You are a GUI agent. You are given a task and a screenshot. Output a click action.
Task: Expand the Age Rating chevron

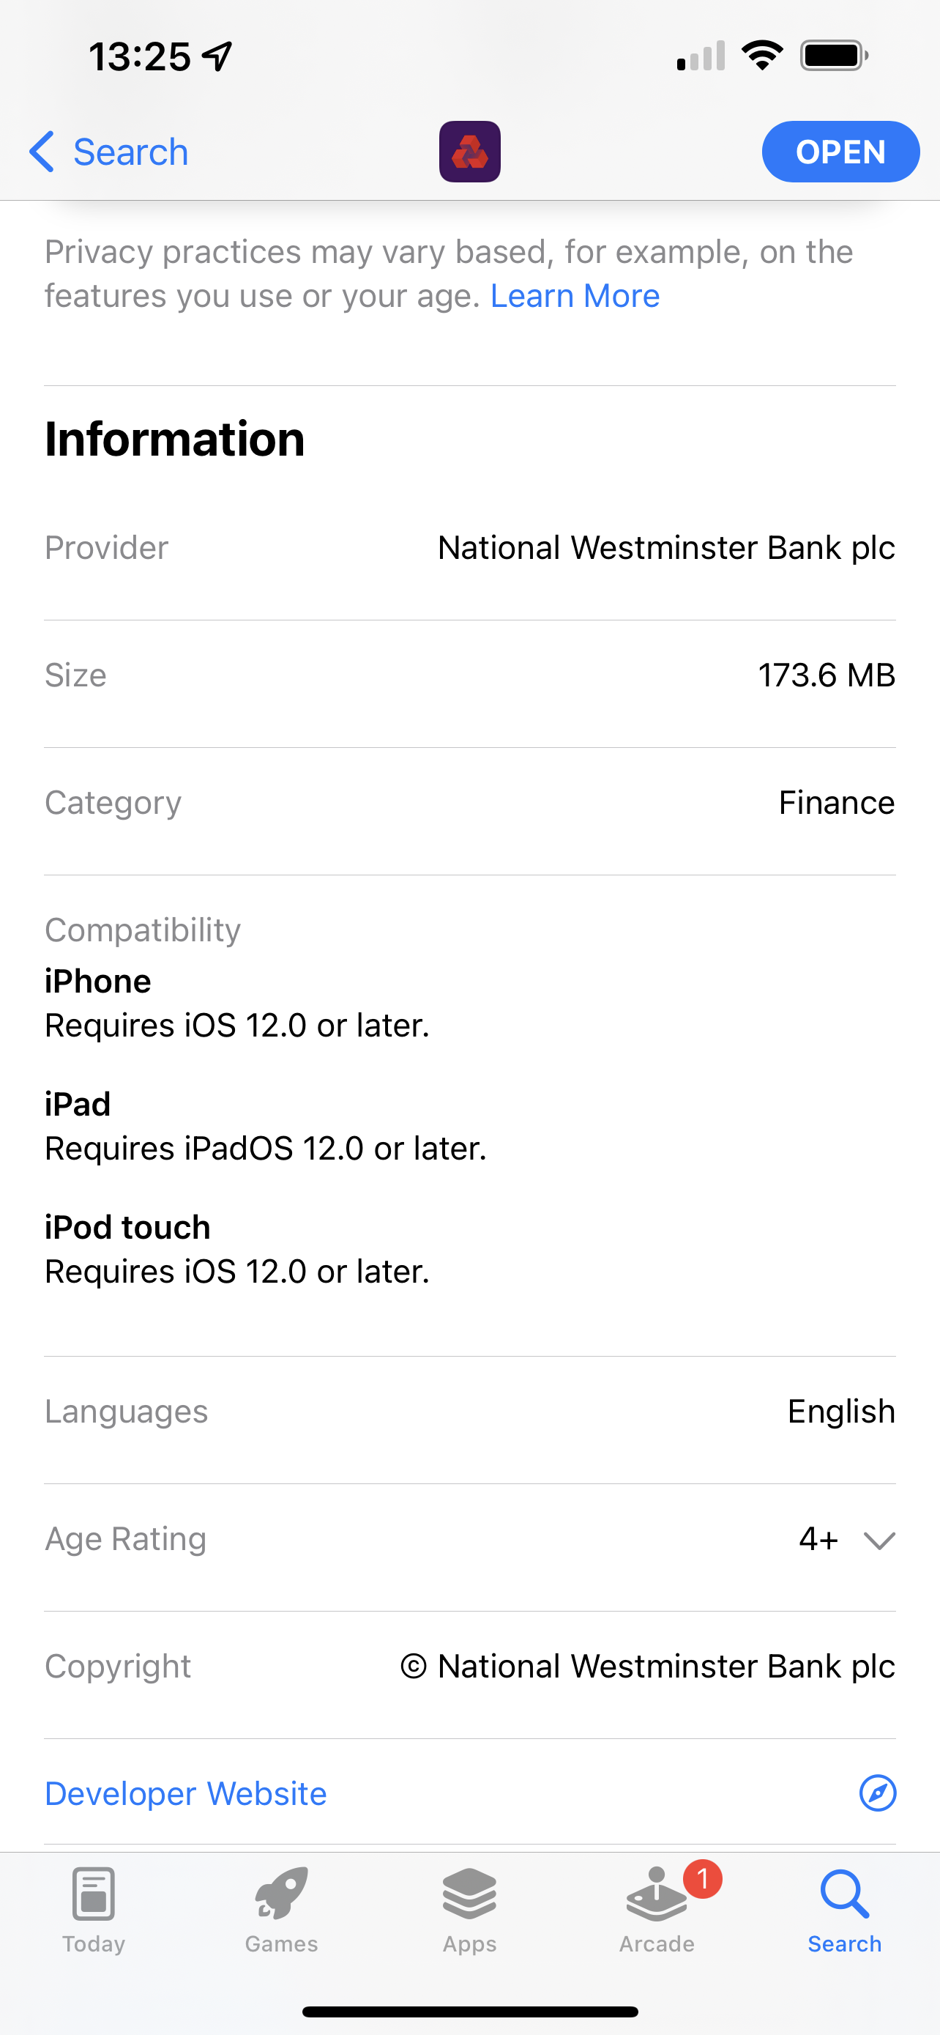879,1541
